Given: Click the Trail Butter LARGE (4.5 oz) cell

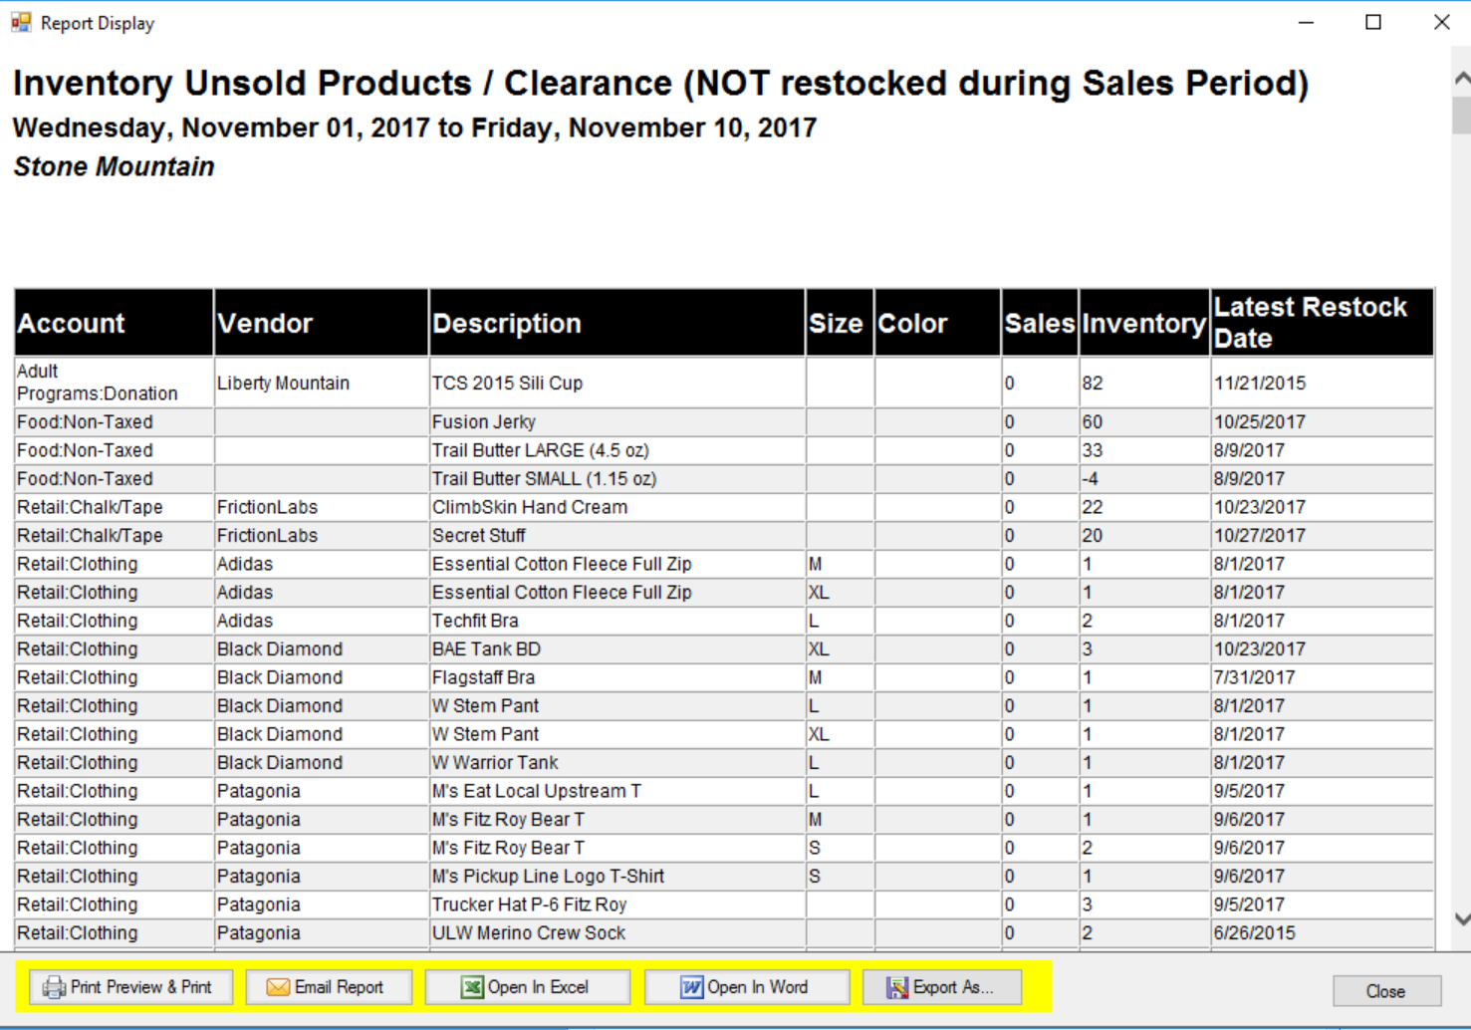Looking at the screenshot, I should tap(616, 450).
